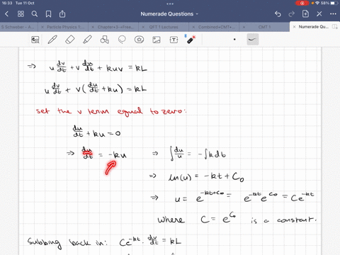340x255 pixels.
Task: Select the Pen tool
Action: pyautogui.click(x=52, y=40)
